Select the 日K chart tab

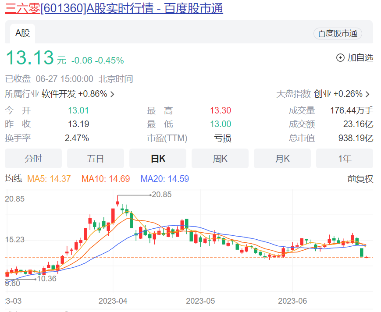(158, 159)
